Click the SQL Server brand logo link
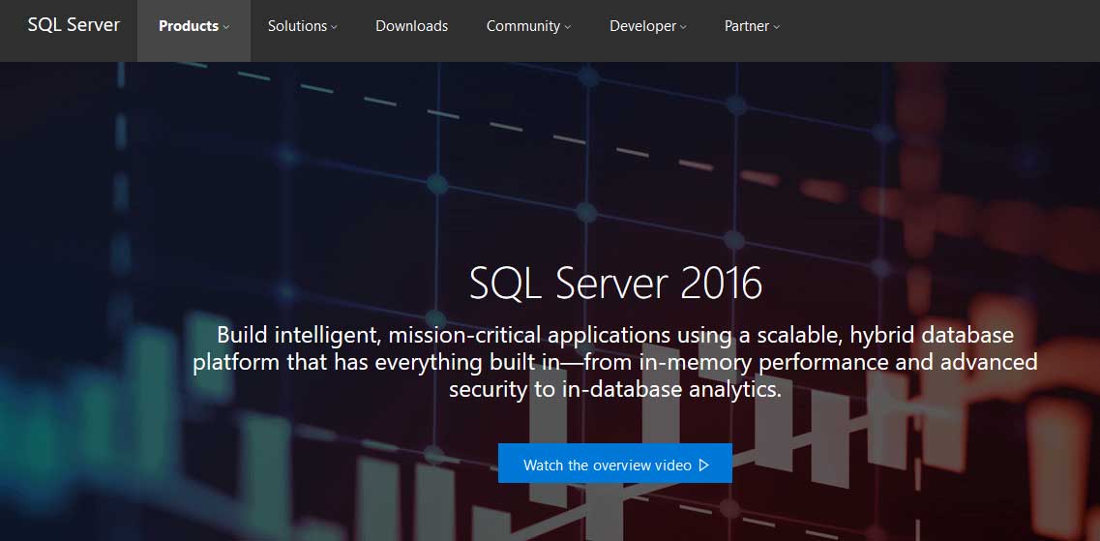1100x541 pixels. [x=74, y=26]
